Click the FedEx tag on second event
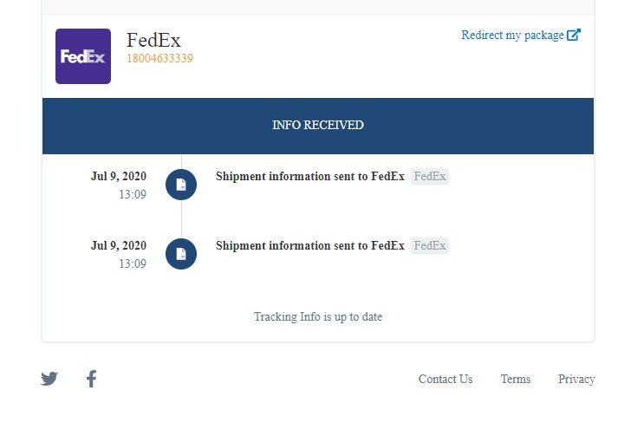Image resolution: width=631 pixels, height=429 pixels. [x=430, y=245]
